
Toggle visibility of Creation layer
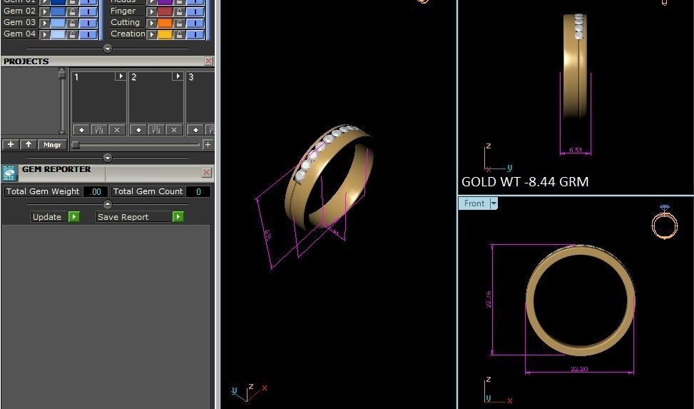[x=195, y=34]
